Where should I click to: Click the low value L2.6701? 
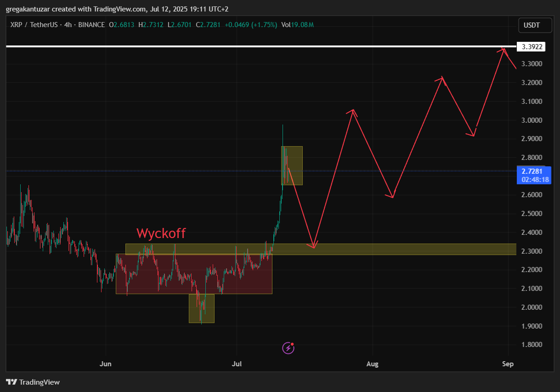click(x=180, y=25)
